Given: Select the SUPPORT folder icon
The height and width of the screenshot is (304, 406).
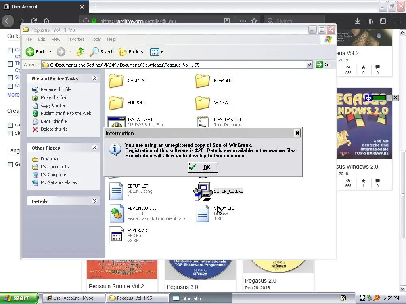Looking at the screenshot, I should click(x=116, y=103).
